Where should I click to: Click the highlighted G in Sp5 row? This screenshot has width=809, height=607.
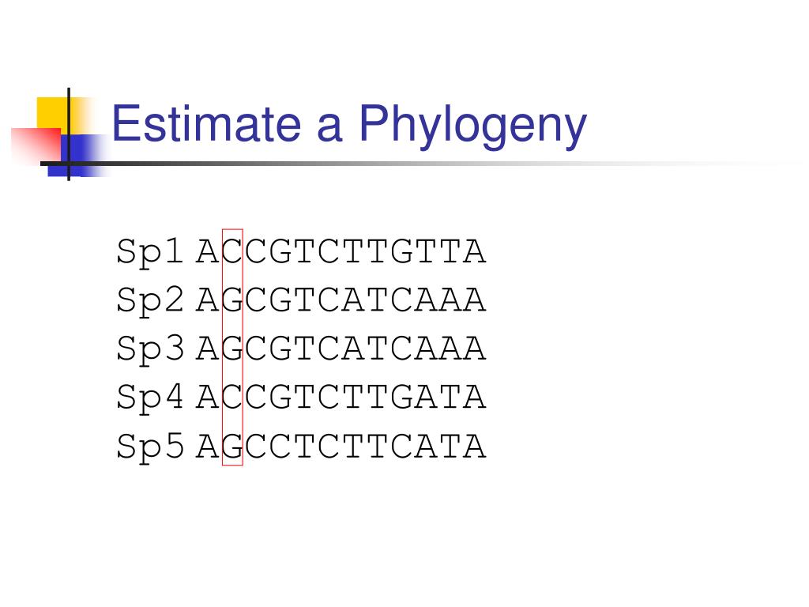(232, 447)
